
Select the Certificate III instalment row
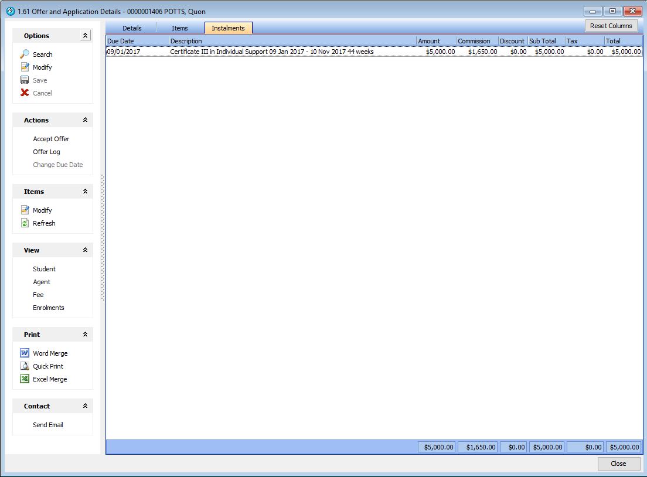click(x=271, y=52)
